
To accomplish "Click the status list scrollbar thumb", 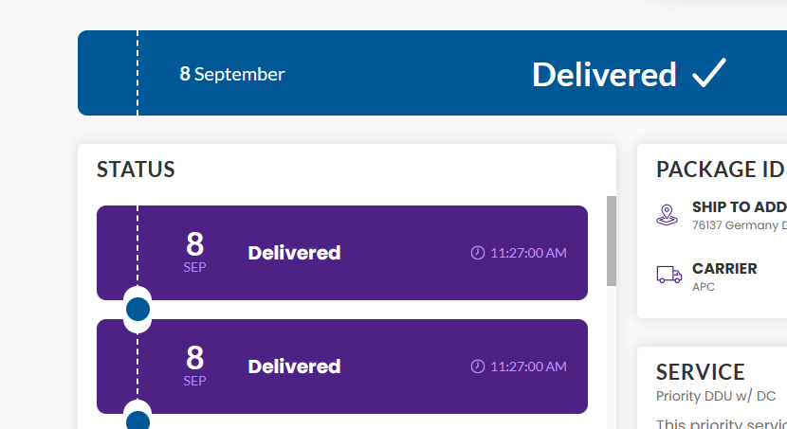I will tap(612, 241).
